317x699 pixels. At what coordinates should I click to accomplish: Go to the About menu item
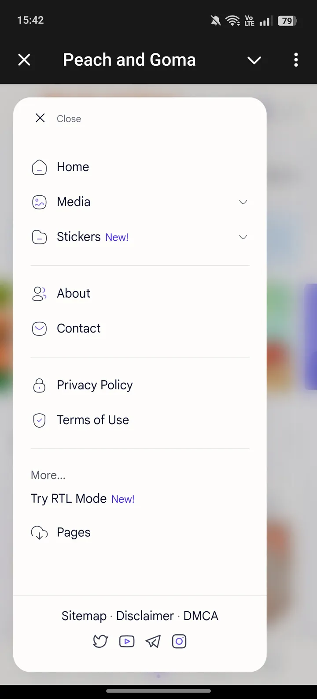click(74, 294)
